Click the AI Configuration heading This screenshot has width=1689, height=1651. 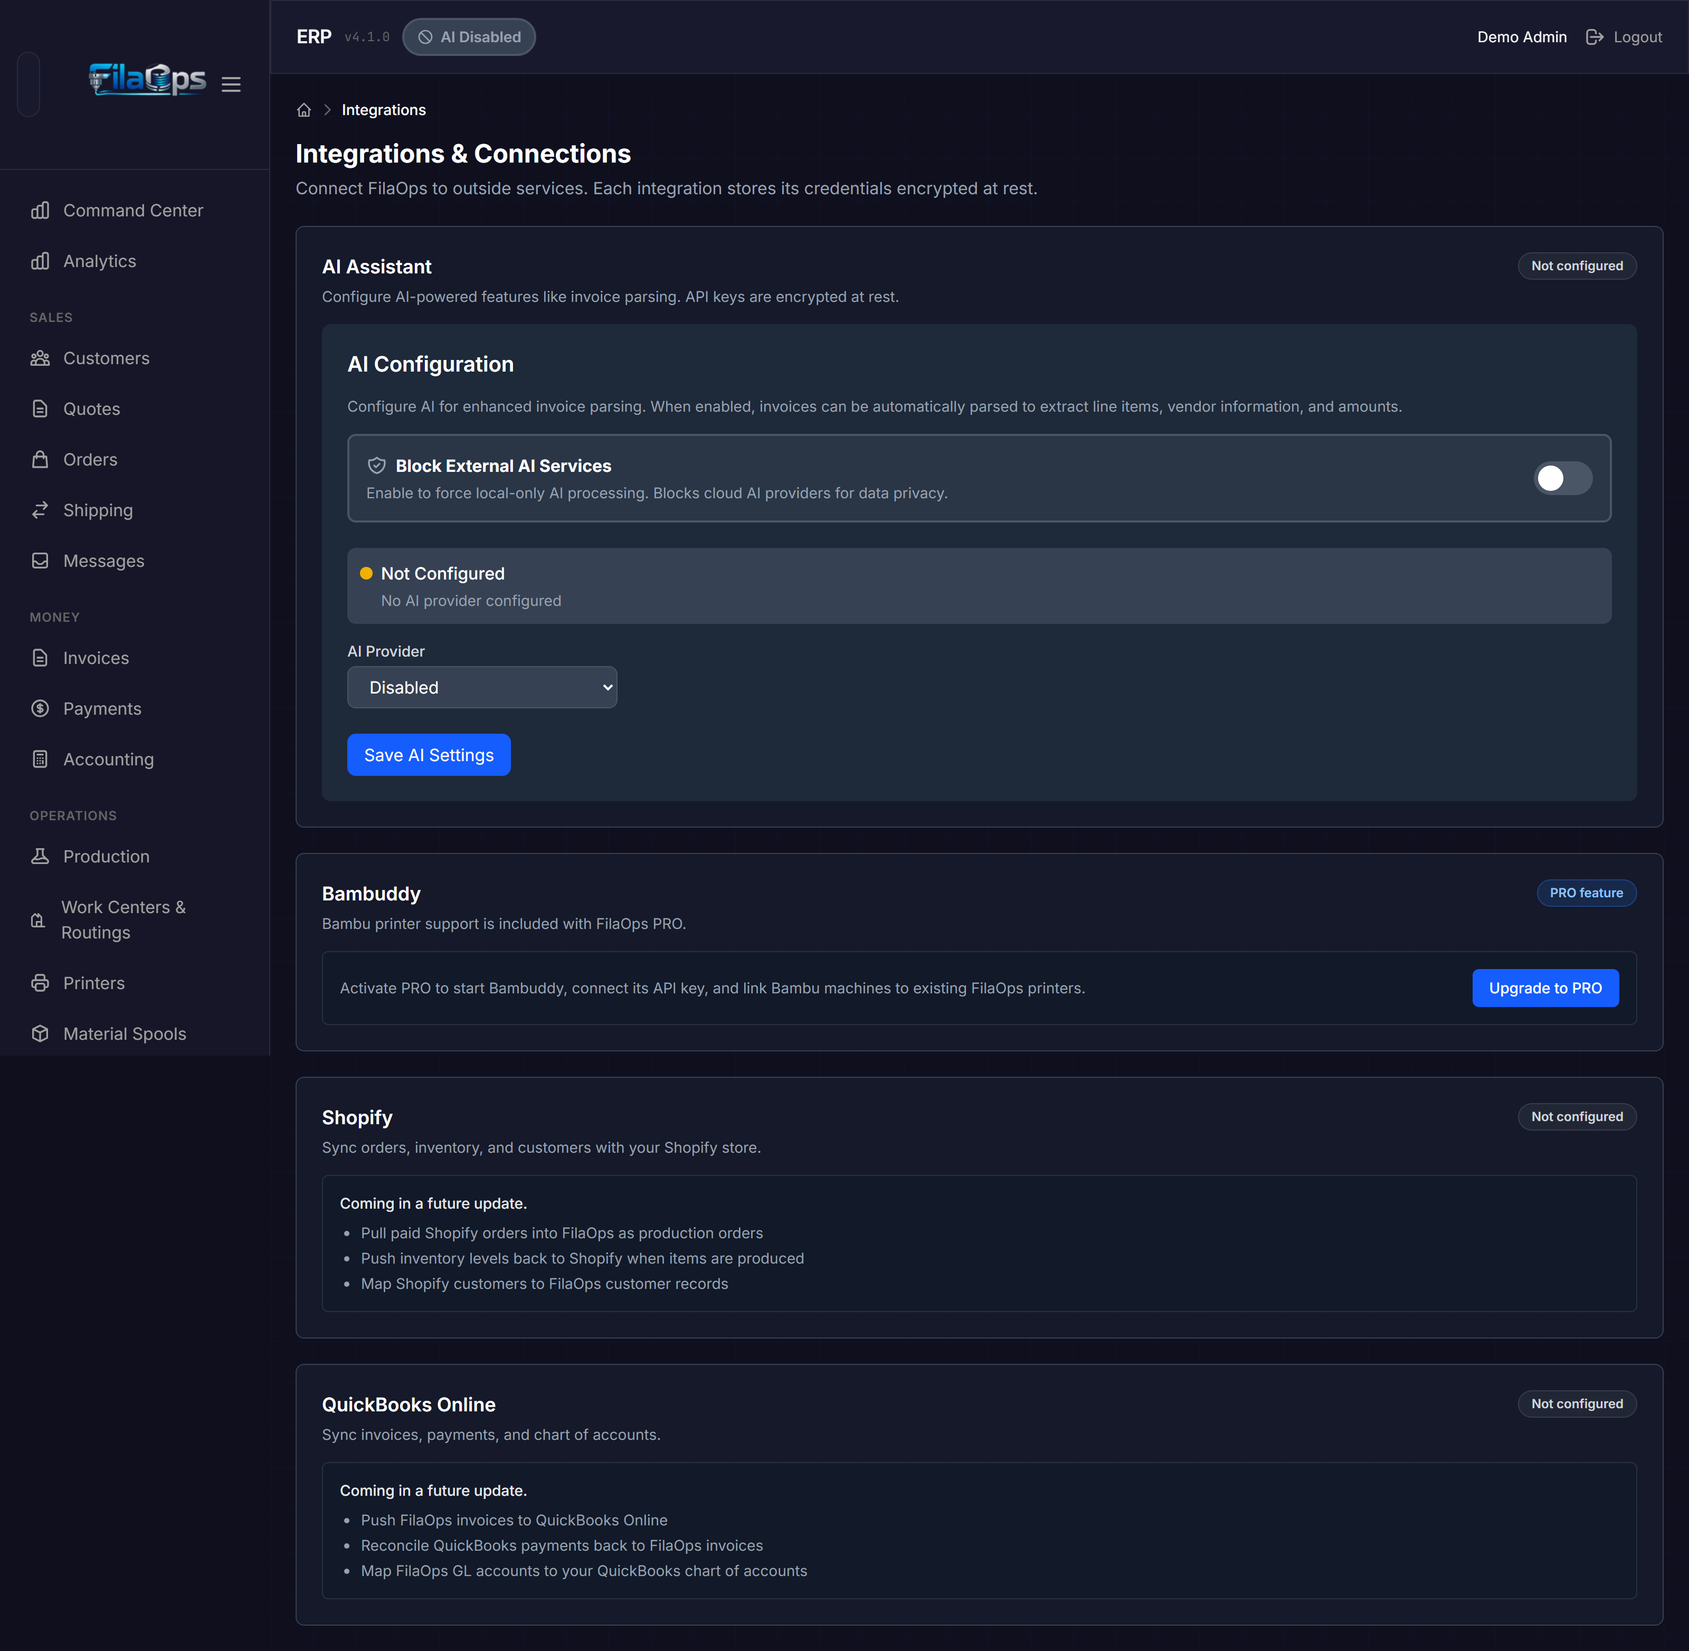[x=430, y=364]
